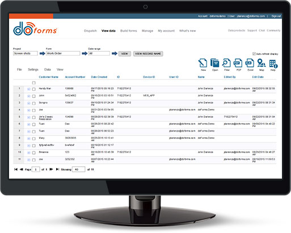Tick the select-all checkbox above rows
Image resolution: width=291 pixels, height=233 pixels.
[34, 83]
